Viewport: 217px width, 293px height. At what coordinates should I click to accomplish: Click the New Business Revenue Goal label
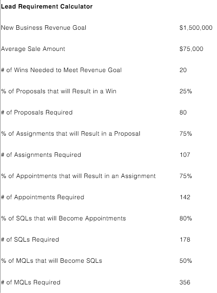[x=44, y=27]
